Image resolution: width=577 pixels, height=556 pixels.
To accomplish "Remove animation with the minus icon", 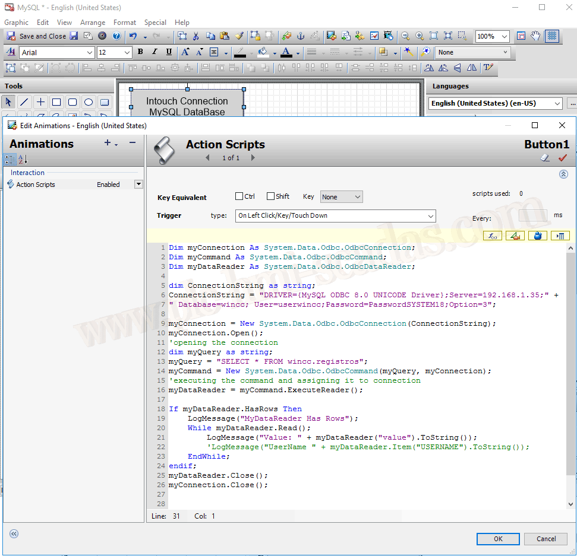I will pos(133,143).
